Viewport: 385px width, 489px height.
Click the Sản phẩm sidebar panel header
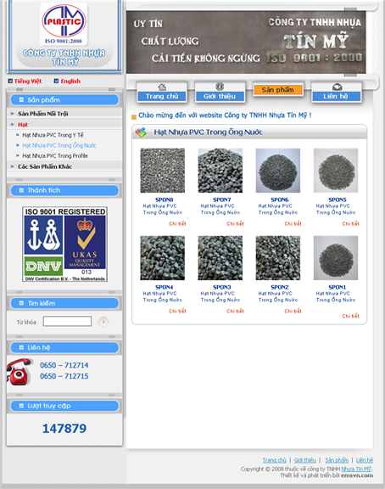[64, 100]
